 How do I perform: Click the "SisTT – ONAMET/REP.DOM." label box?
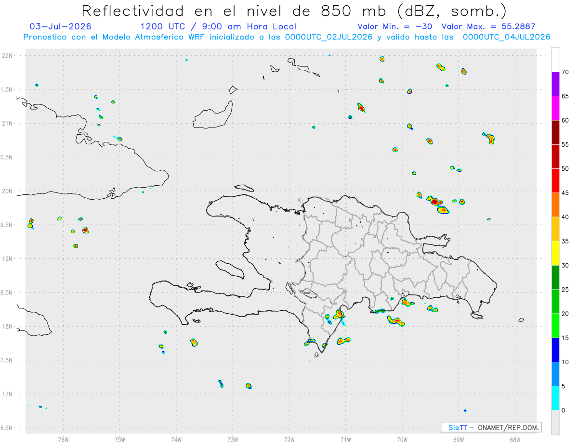(491, 427)
